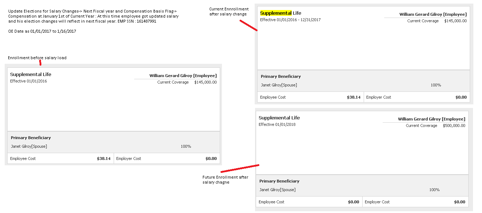Click the Effective 01/01/2018 date text
This screenshot has height=213, width=482.
[277, 124]
